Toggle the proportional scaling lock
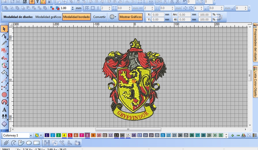The width and height of the screenshot is (258, 150). [x=220, y=17]
